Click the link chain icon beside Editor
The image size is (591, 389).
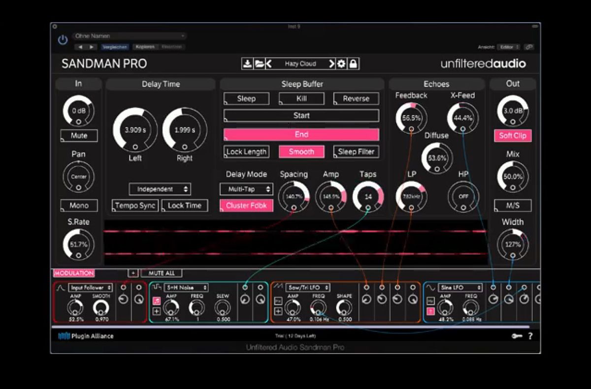pyautogui.click(x=528, y=47)
